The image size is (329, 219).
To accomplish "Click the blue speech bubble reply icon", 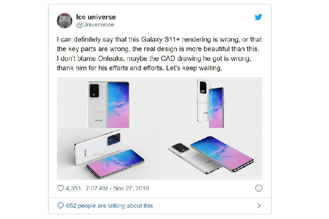I will click(61, 205).
